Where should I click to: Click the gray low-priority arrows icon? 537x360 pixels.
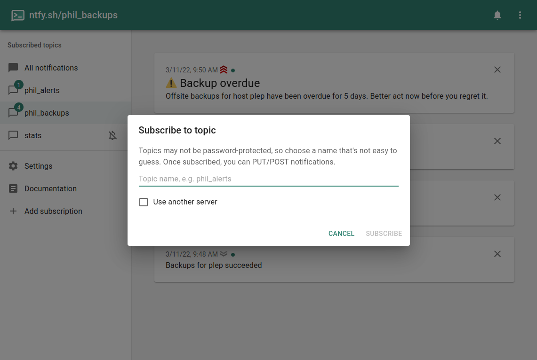pos(224,254)
